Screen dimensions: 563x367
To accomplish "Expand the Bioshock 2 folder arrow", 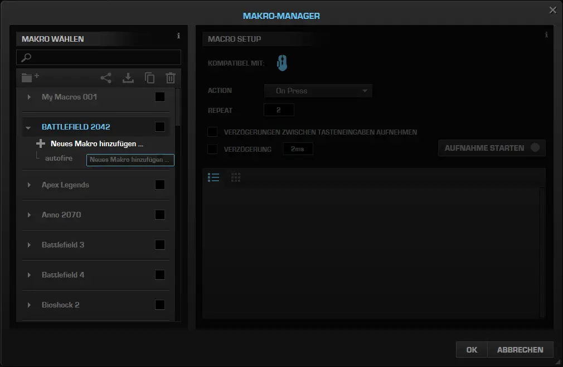I will (x=29, y=305).
